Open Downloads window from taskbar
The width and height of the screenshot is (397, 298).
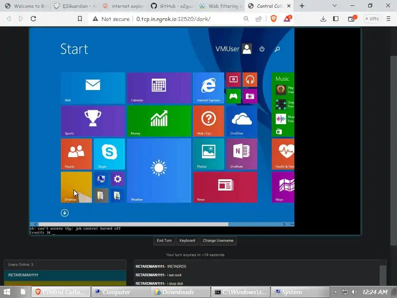[181, 292]
